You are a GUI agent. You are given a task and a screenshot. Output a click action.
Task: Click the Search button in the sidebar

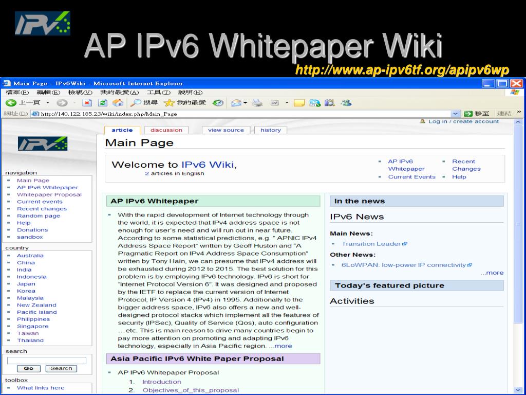tap(61, 368)
